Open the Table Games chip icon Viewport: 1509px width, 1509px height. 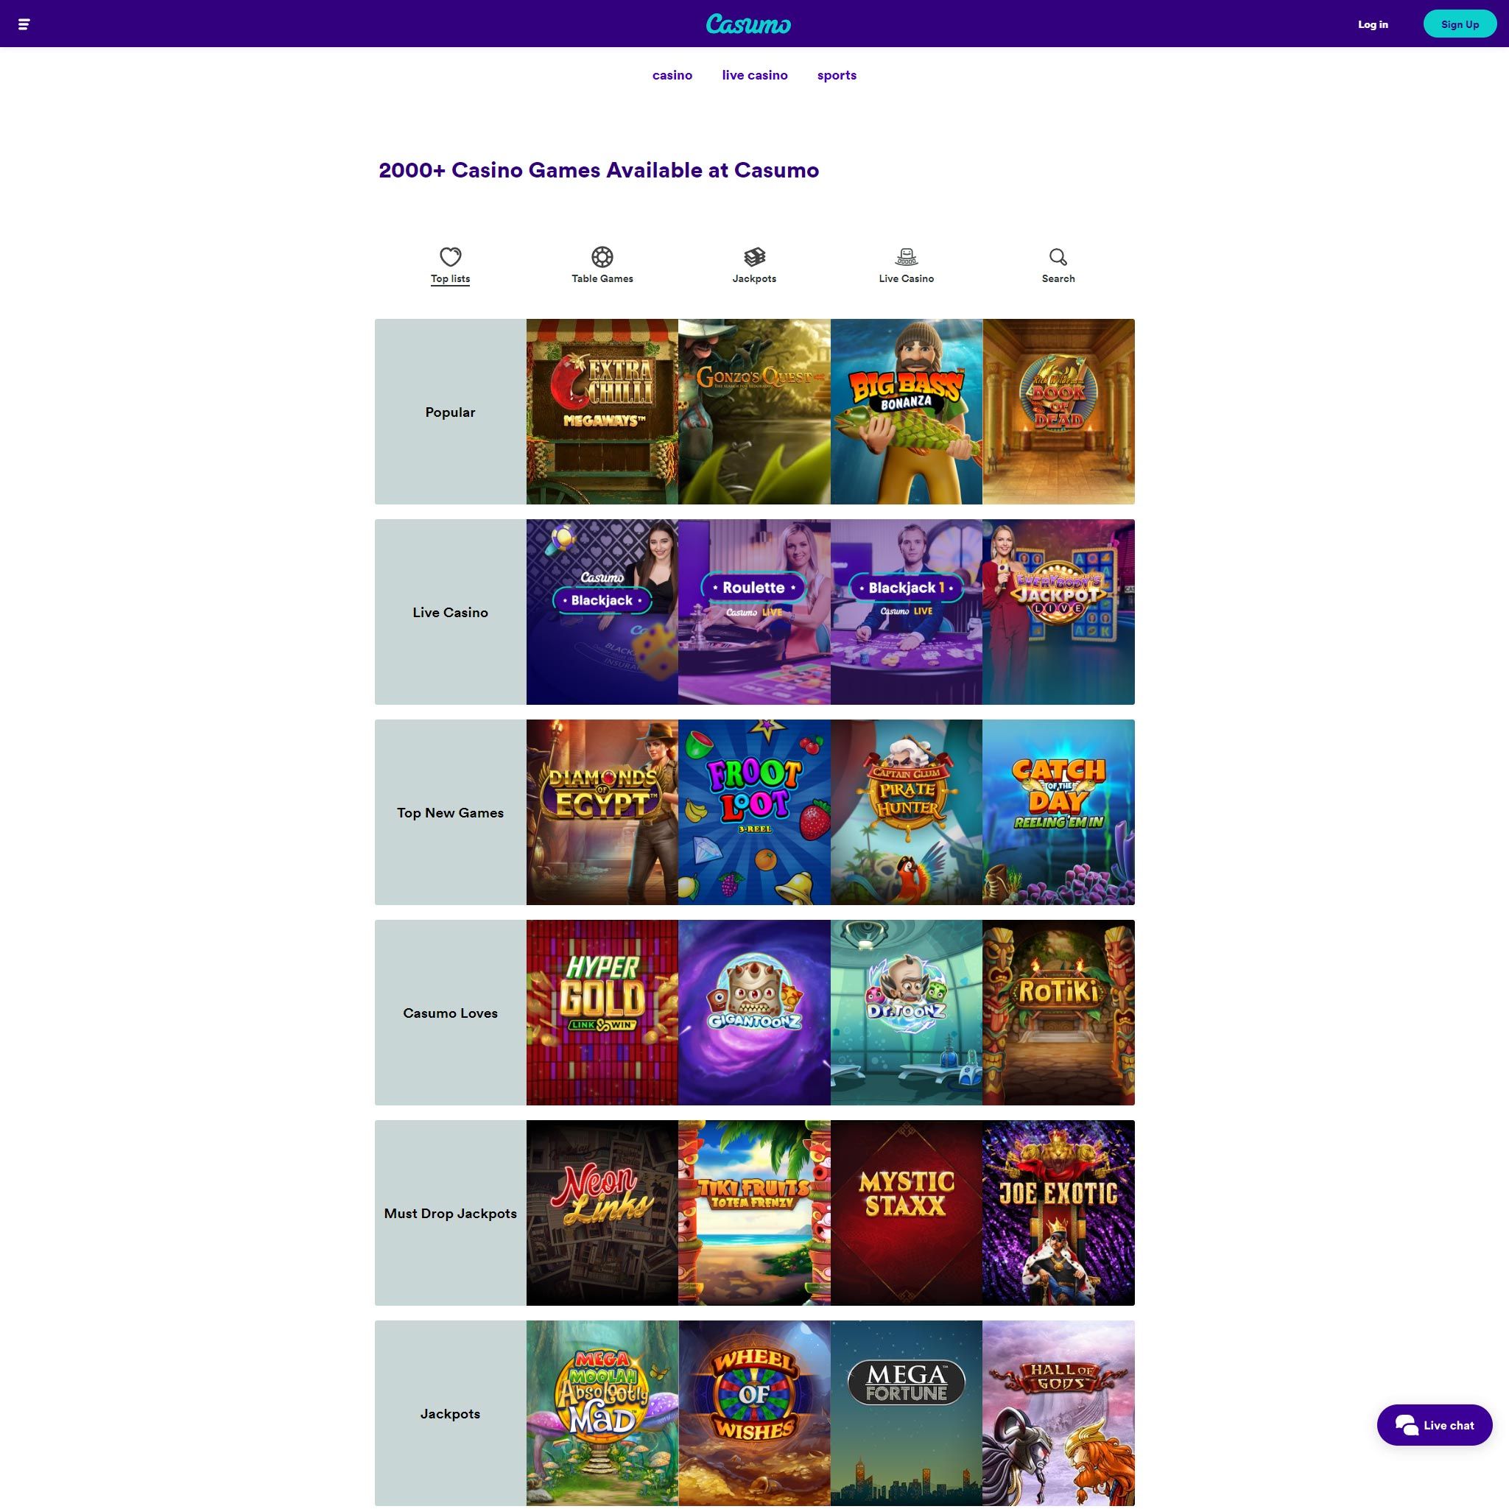click(x=602, y=257)
